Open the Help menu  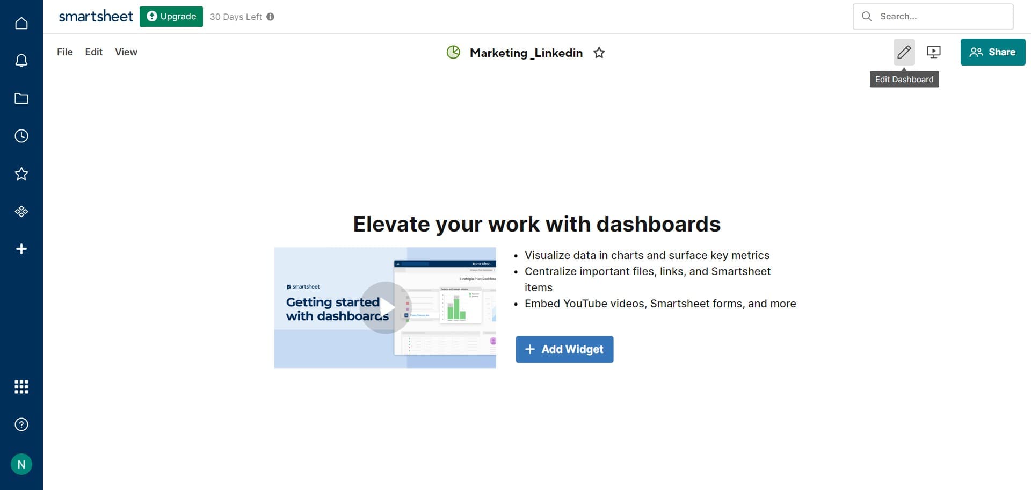click(x=21, y=424)
